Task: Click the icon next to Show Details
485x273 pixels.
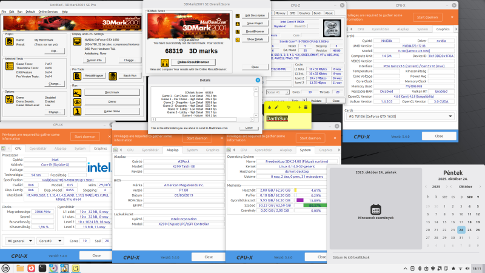Action: [x=238, y=39]
